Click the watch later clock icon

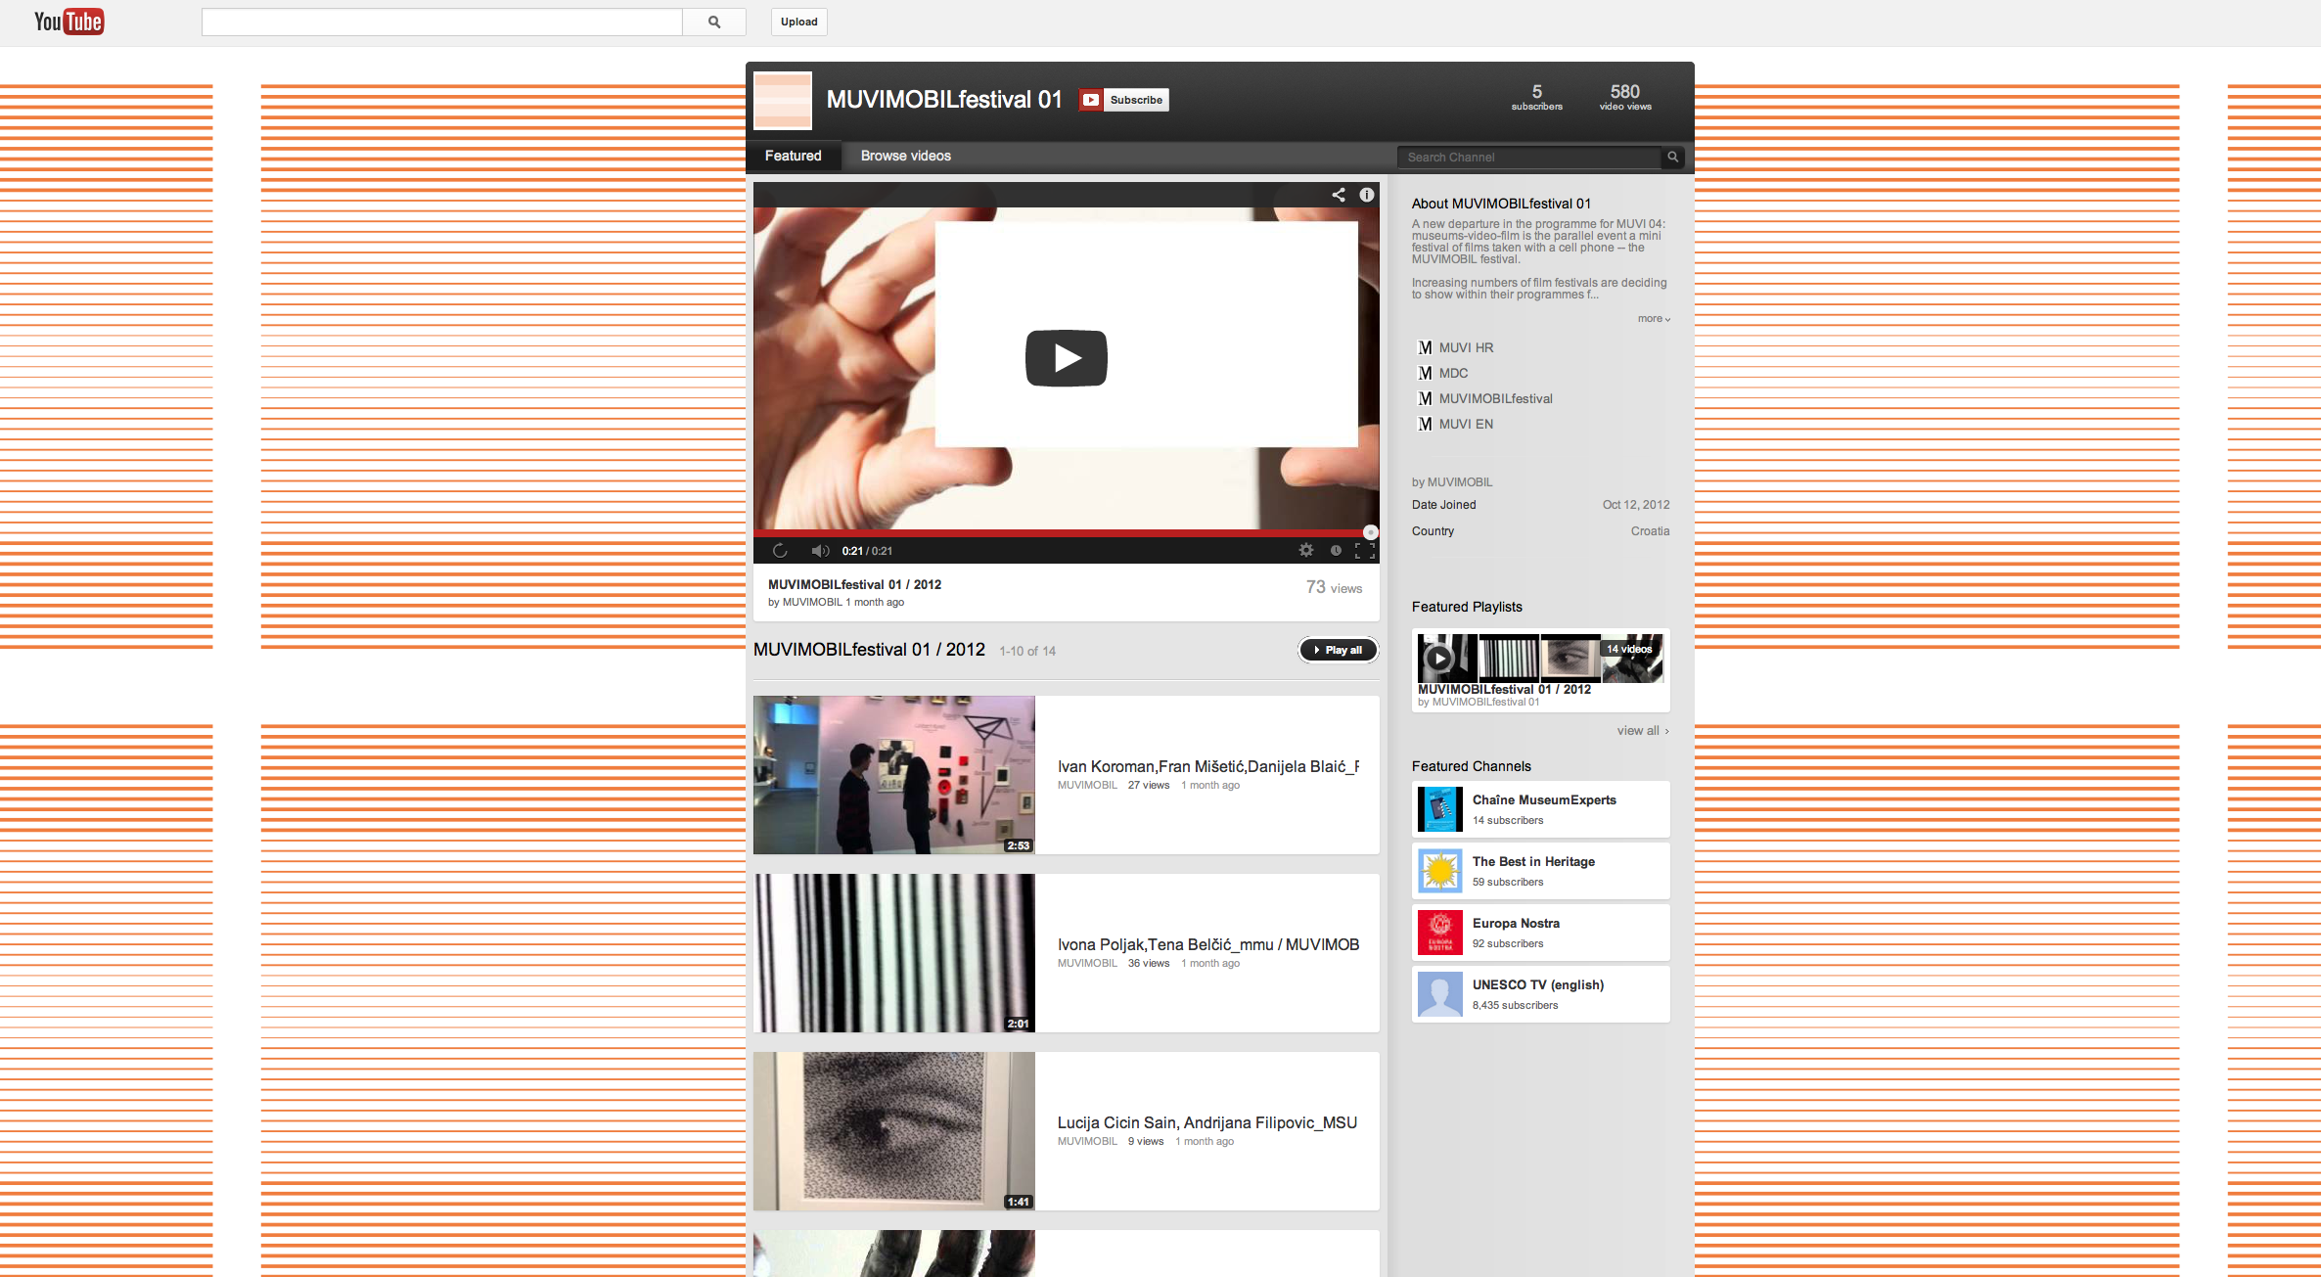coord(1336,551)
